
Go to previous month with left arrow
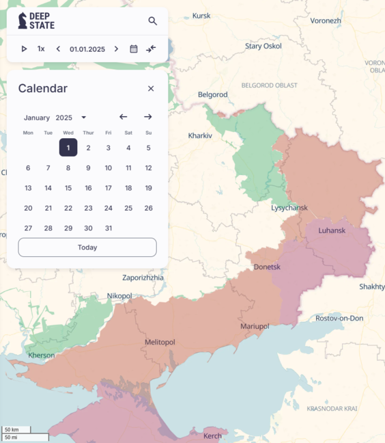124,117
